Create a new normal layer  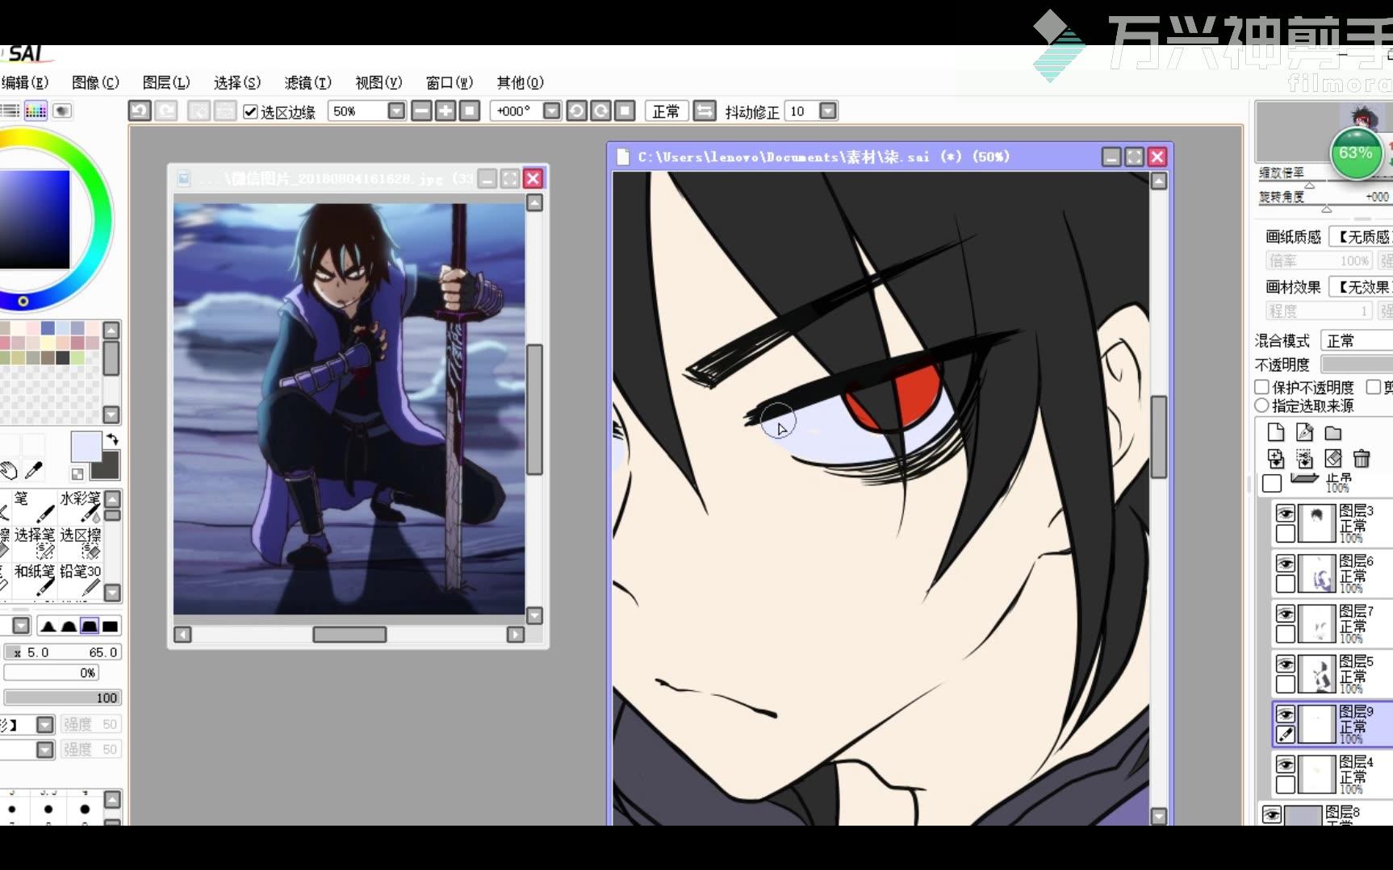(1276, 433)
